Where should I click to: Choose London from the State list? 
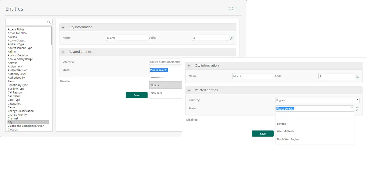[x=315, y=124]
